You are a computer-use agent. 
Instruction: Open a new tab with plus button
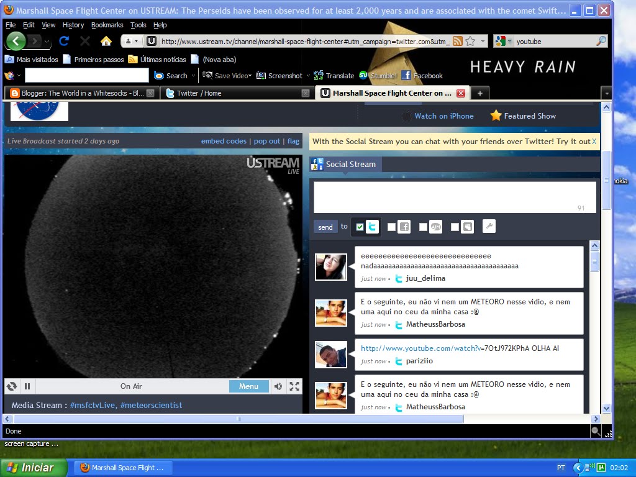[480, 93]
